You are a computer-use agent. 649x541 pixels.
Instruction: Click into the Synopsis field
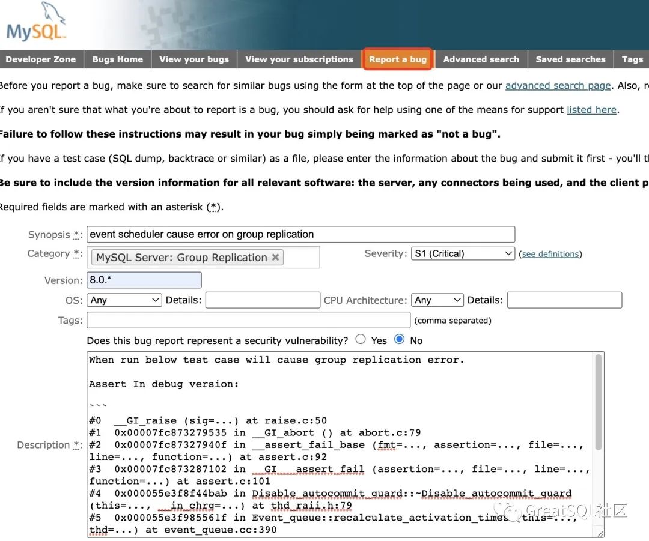[x=301, y=234]
